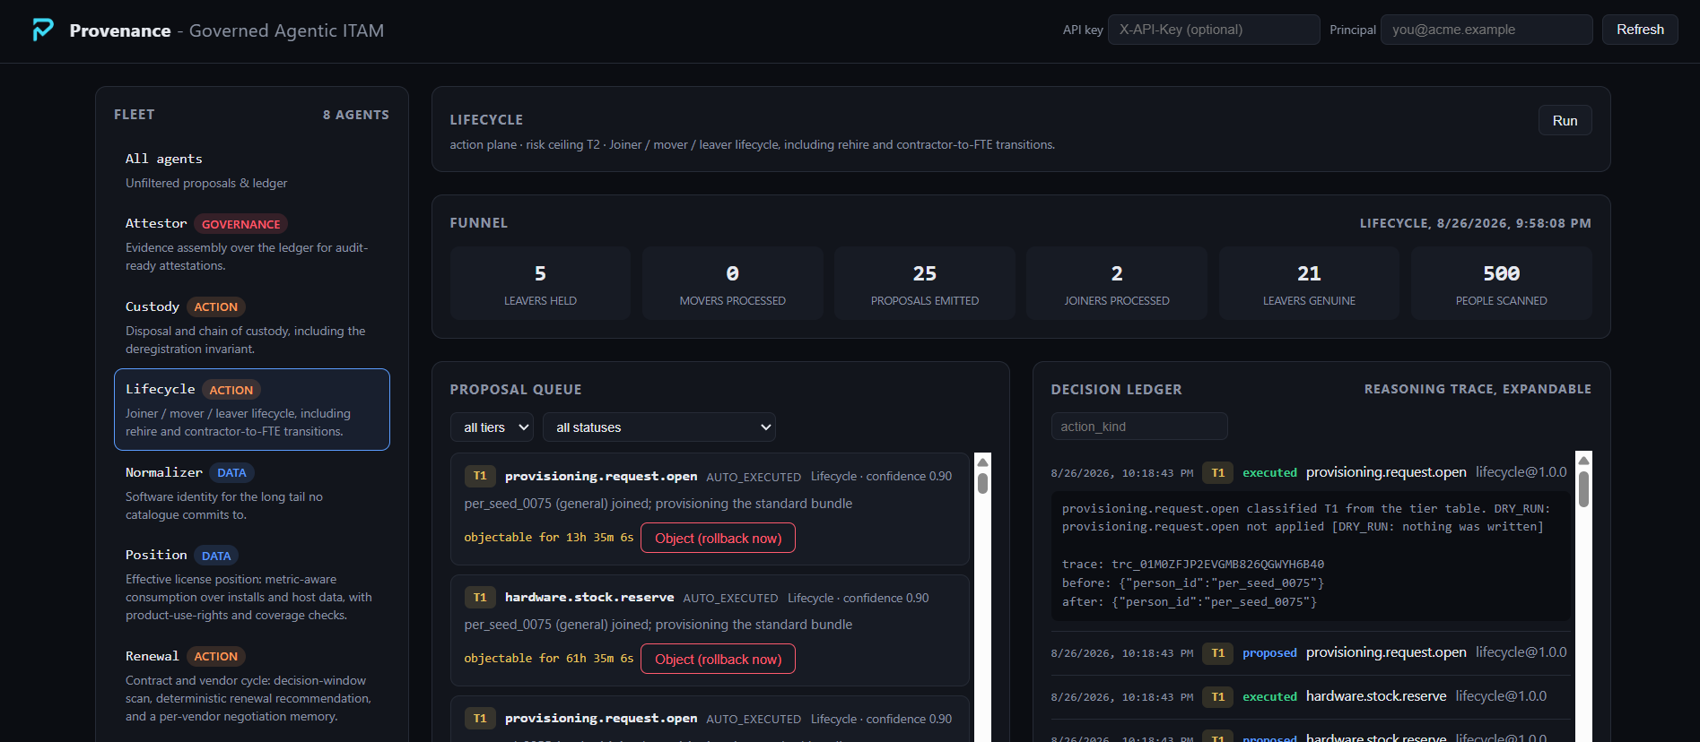Expand the executed hardware.stock.reserve ledger row
1700x742 pixels.
[1311, 696]
